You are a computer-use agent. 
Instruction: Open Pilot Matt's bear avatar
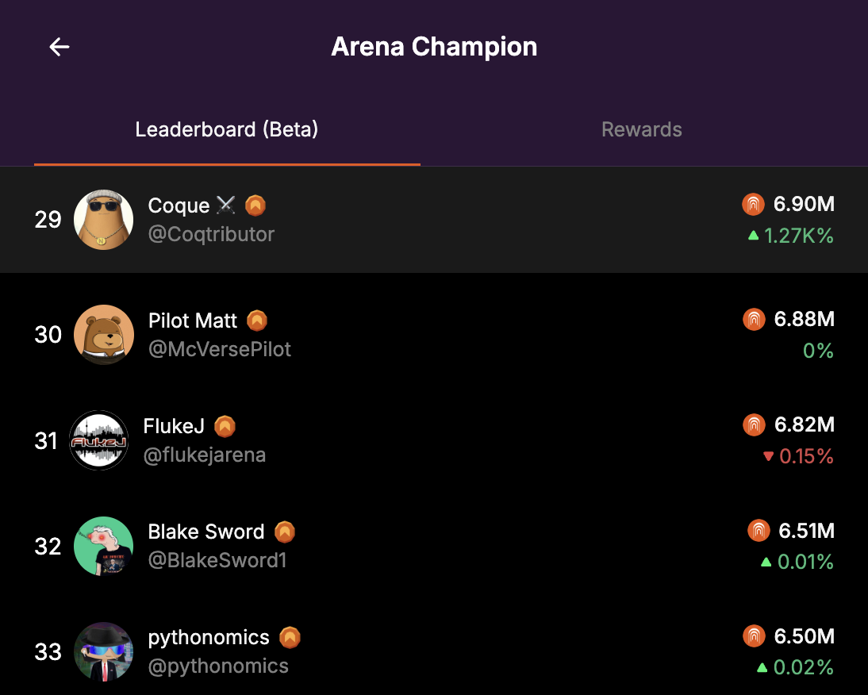pos(104,334)
